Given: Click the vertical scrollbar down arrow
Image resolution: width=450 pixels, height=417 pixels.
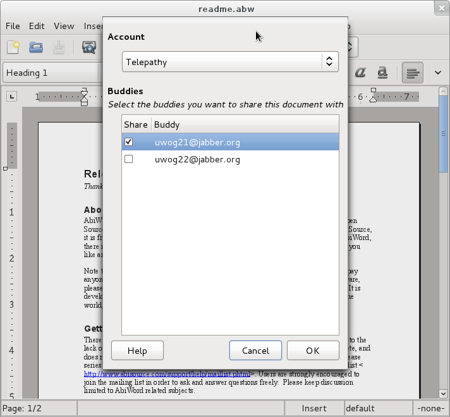Looking at the screenshot, I should point(443,394).
